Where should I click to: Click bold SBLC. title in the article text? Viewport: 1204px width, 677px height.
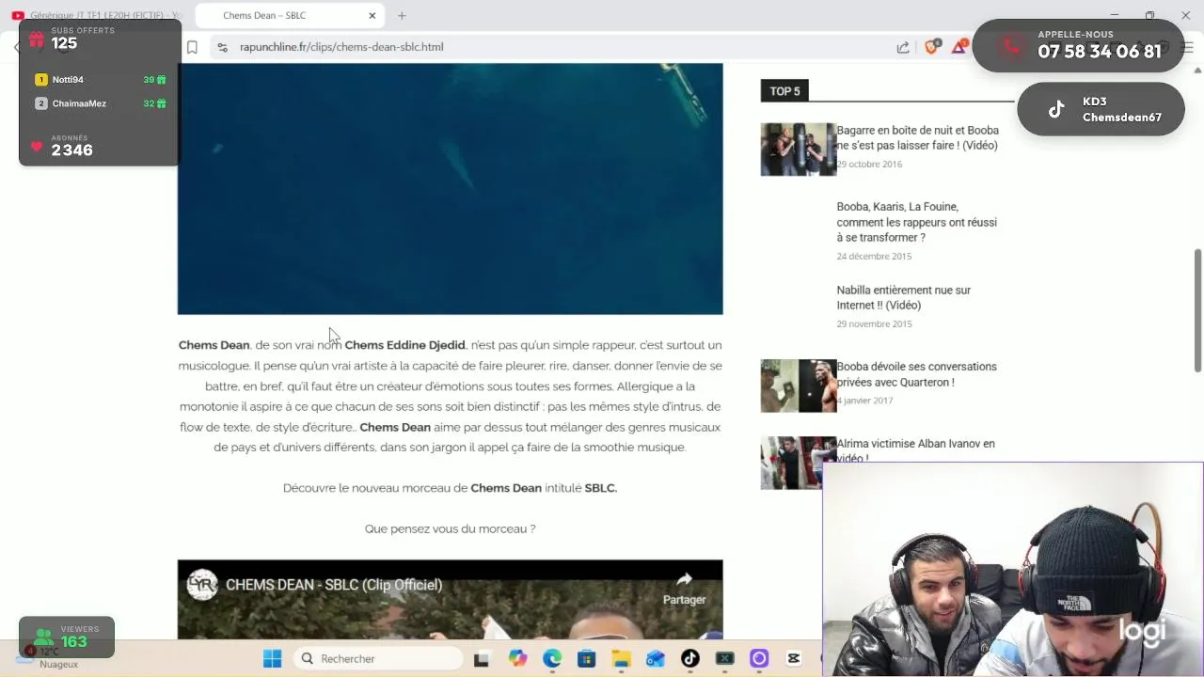600,488
